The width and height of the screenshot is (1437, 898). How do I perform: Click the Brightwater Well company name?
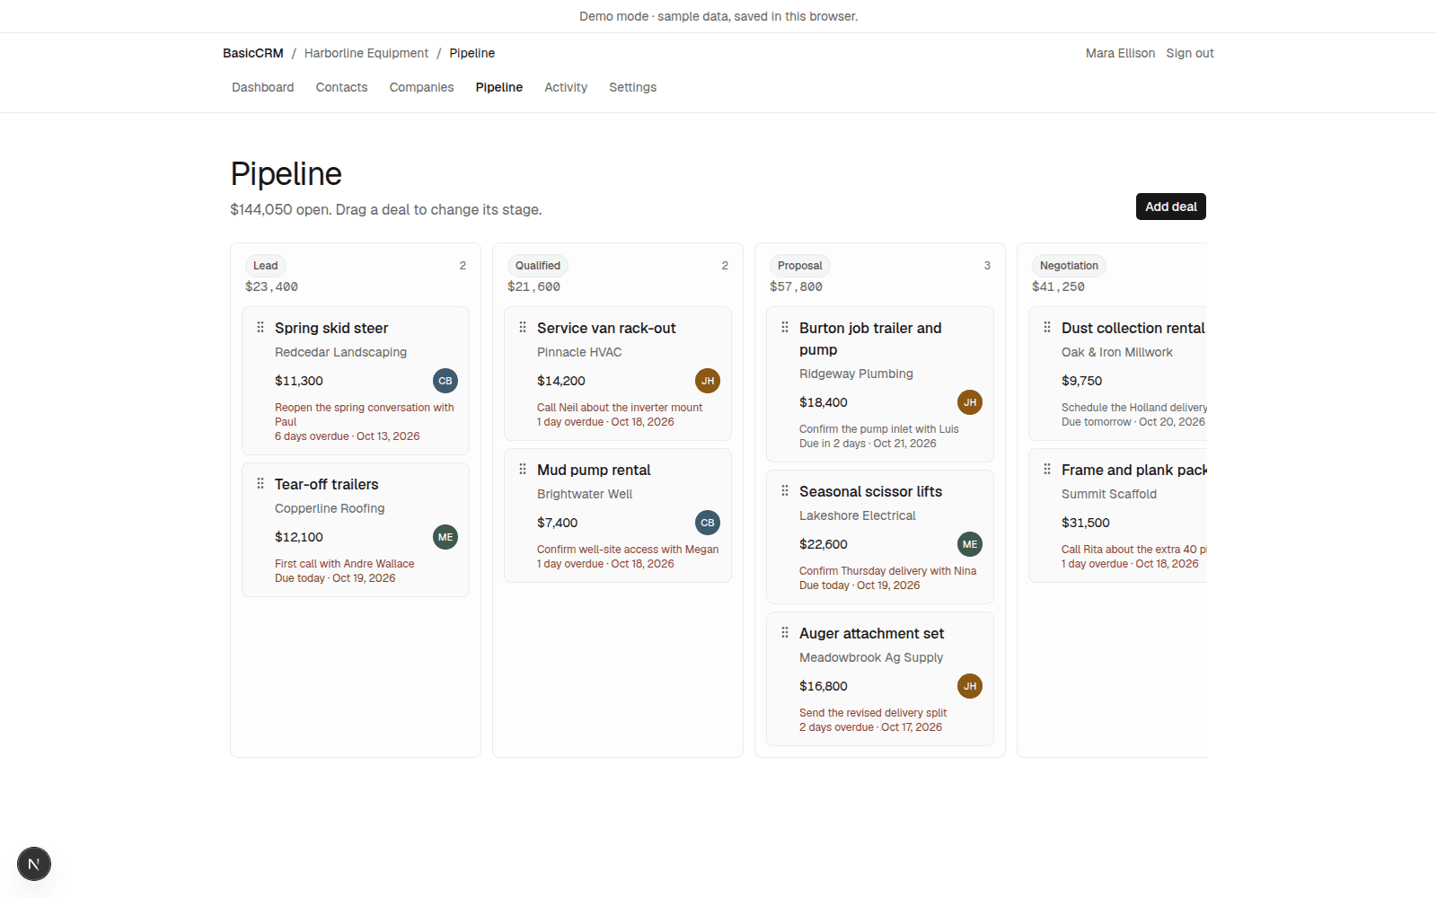click(x=585, y=494)
